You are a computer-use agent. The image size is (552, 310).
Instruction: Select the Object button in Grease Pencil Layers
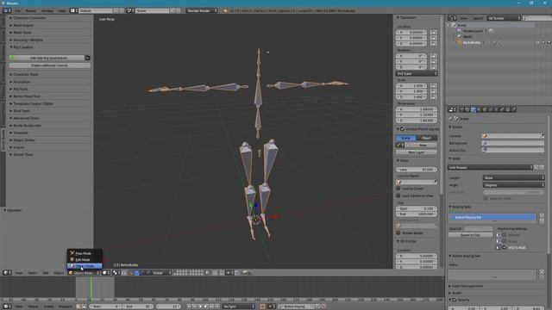[x=427, y=138]
